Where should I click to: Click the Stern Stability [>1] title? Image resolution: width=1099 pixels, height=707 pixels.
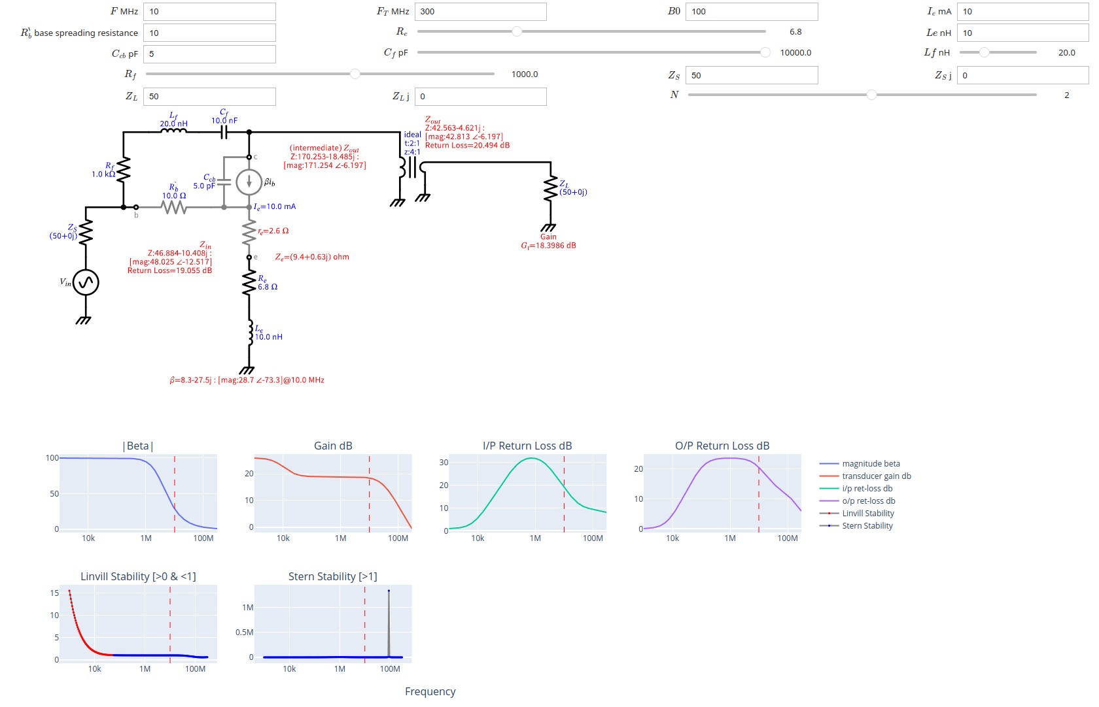(333, 576)
